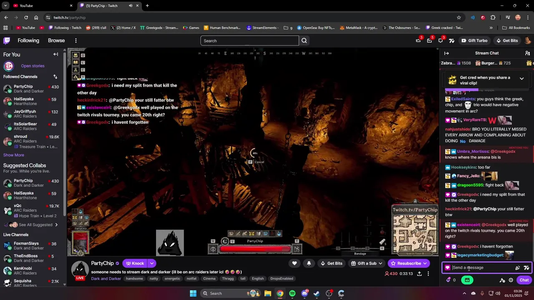Screen dimensions: 534x300
Task: Open the Dark and Darker category link
Action: (106, 279)
